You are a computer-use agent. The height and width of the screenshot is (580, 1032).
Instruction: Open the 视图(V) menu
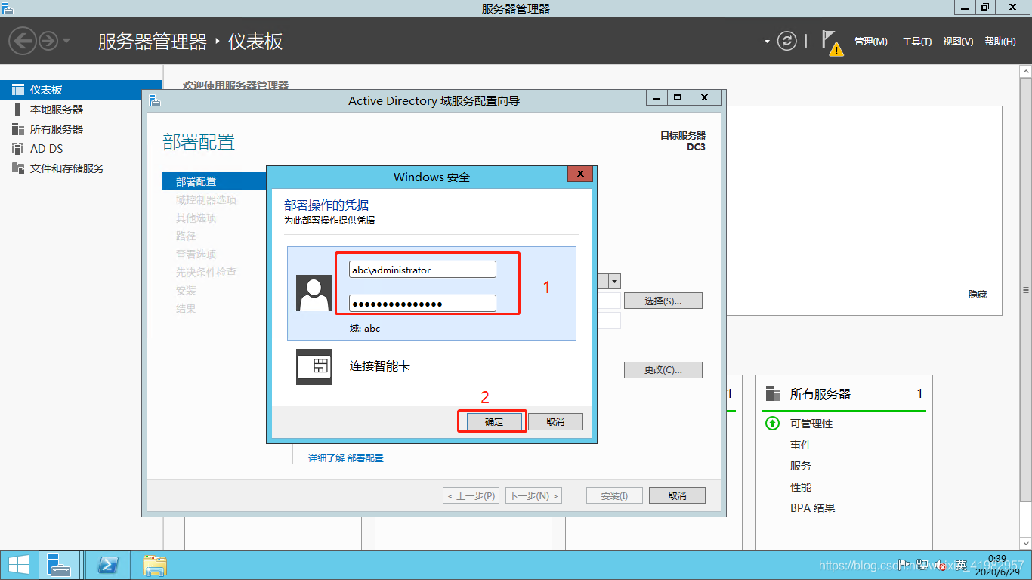(958, 42)
